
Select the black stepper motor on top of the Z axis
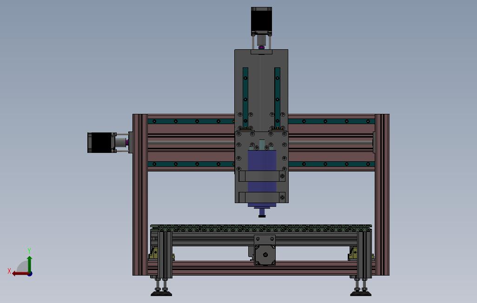click(x=261, y=20)
